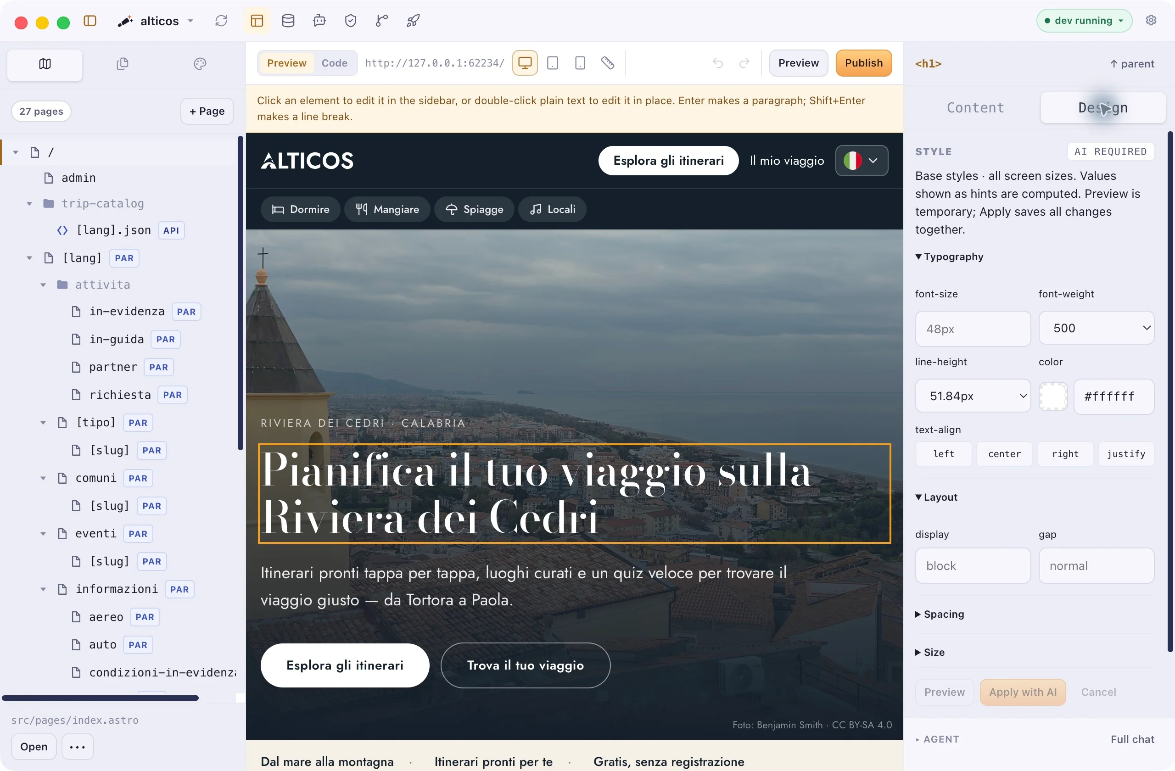The height and width of the screenshot is (771, 1175).
Task: Select the admin page in tree
Action: pyautogui.click(x=78, y=178)
